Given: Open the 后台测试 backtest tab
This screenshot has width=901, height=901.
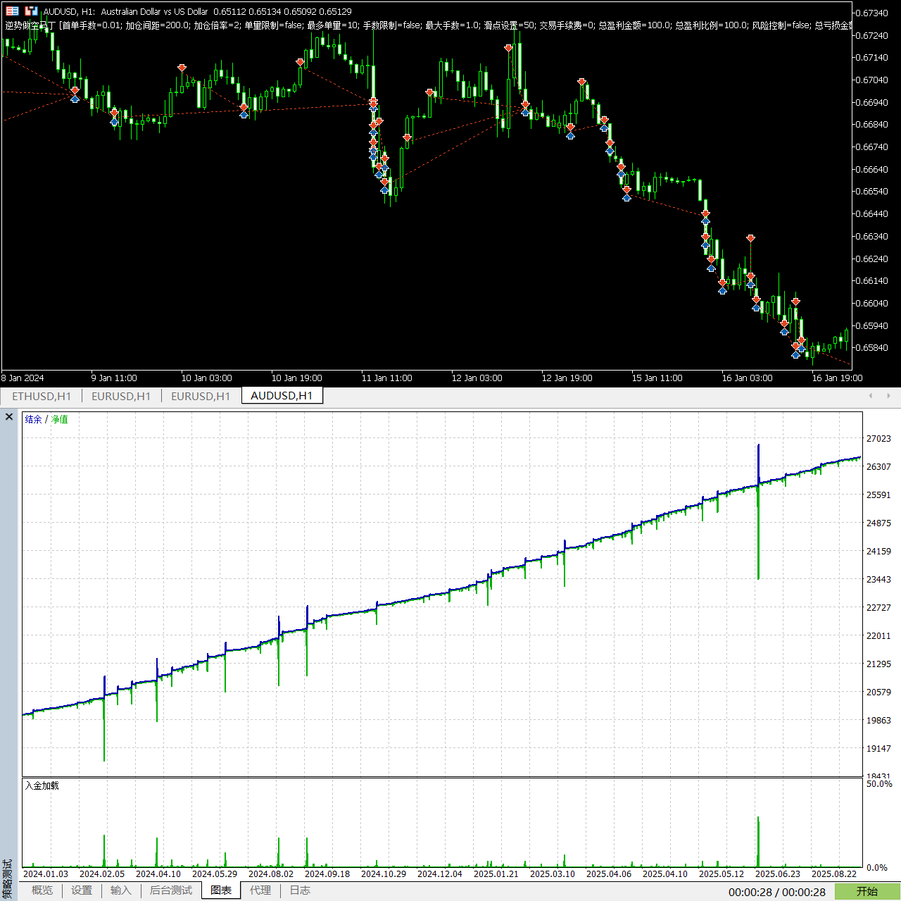Looking at the screenshot, I should (171, 890).
